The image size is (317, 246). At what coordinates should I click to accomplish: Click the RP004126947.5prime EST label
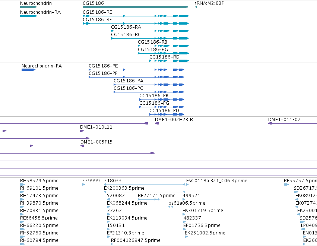[136, 240]
